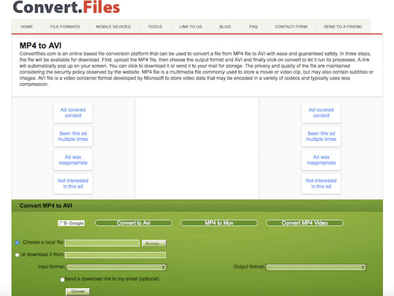Choose left ad's Ad covered content option
The width and height of the screenshot is (394, 296).
tap(73, 113)
